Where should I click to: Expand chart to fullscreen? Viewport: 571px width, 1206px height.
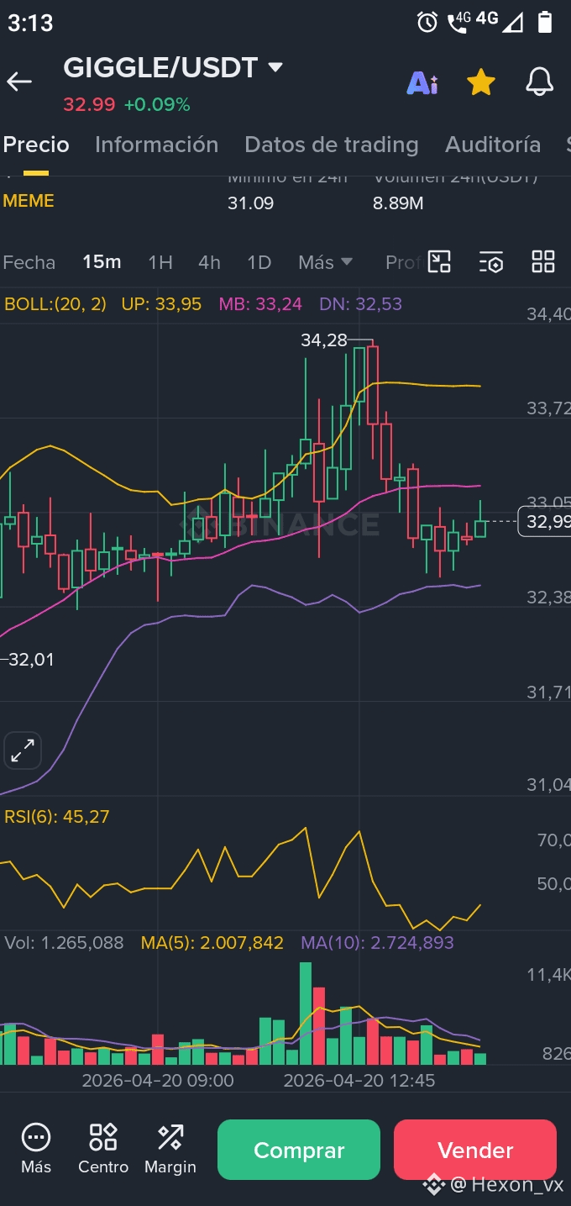pos(23,750)
